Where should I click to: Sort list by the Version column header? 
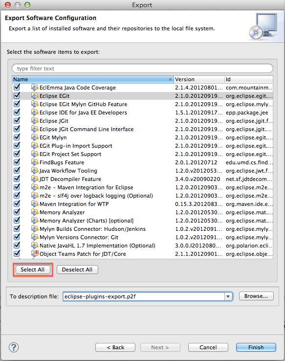(199, 79)
